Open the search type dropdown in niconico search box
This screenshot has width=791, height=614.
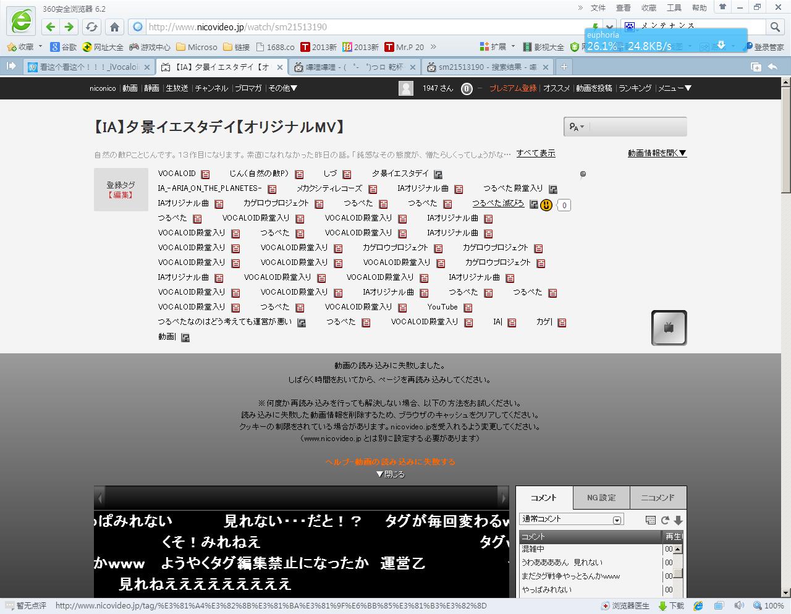point(577,127)
